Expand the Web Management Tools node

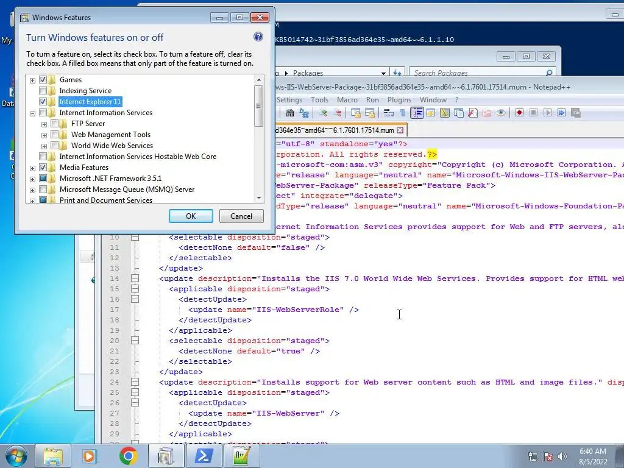44,135
